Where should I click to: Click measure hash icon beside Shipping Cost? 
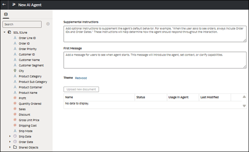tap(15, 125)
